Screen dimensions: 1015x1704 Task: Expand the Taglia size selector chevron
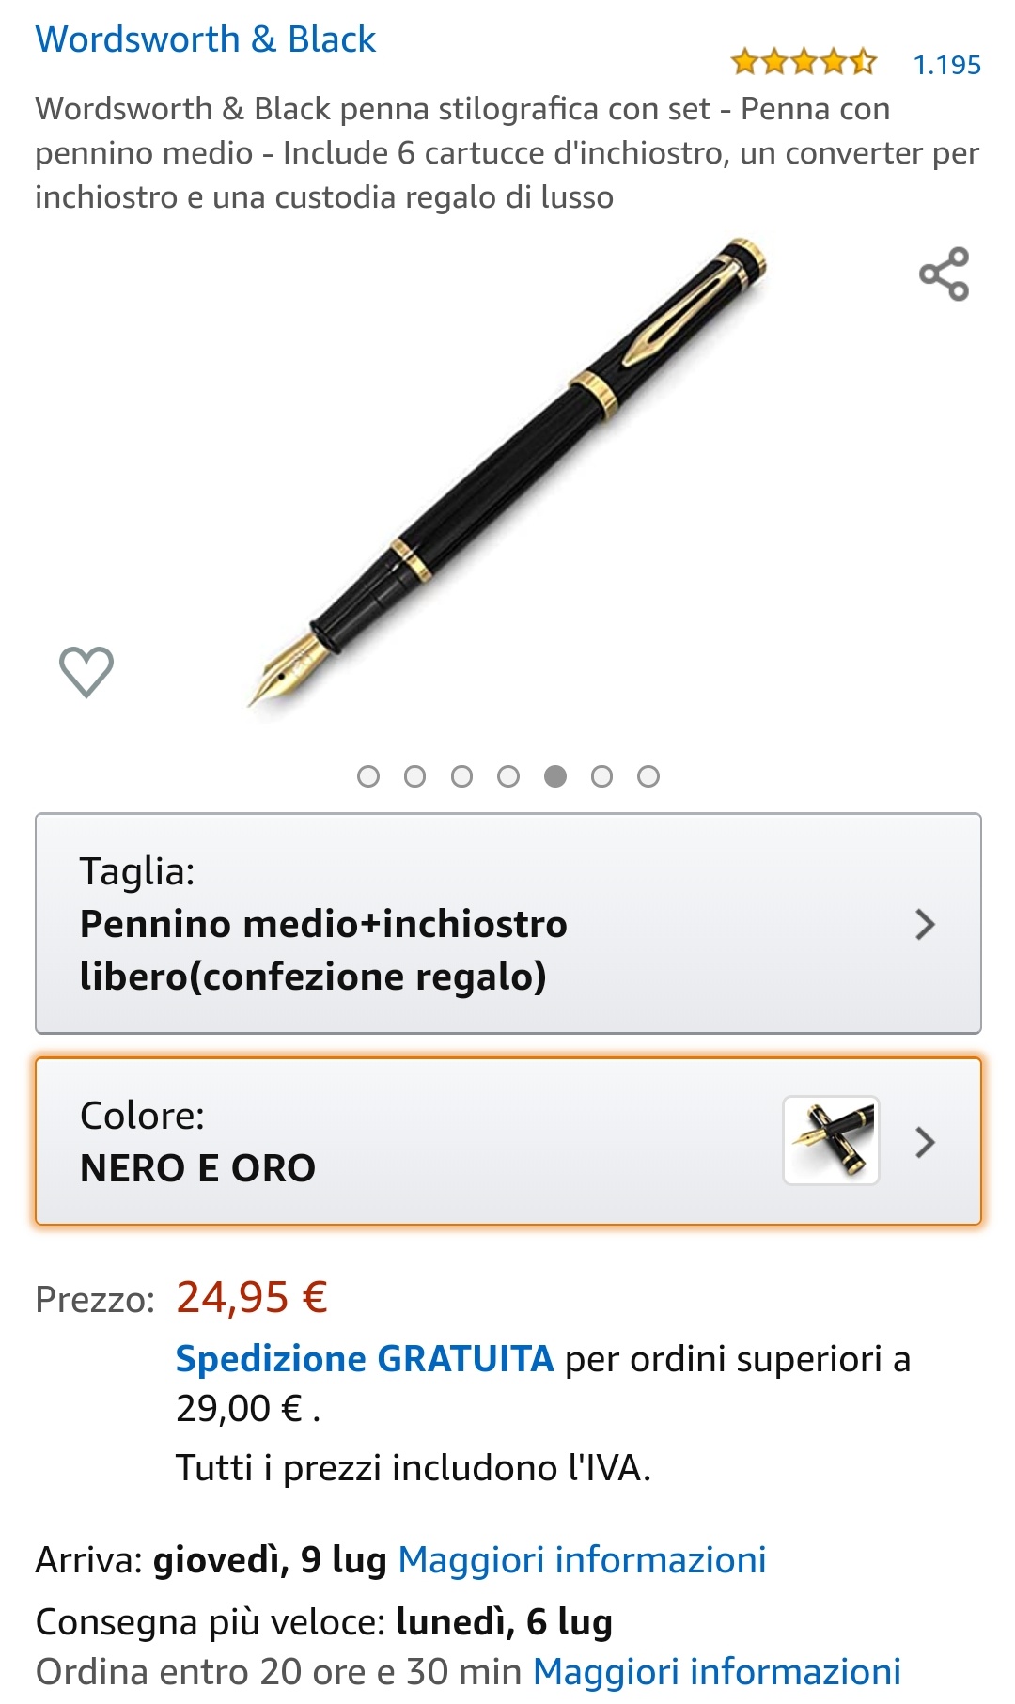point(925,924)
